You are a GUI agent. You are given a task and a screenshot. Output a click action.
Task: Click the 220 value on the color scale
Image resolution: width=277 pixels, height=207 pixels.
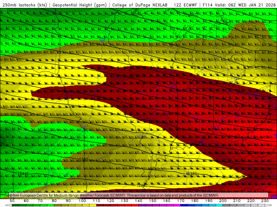point(251,201)
